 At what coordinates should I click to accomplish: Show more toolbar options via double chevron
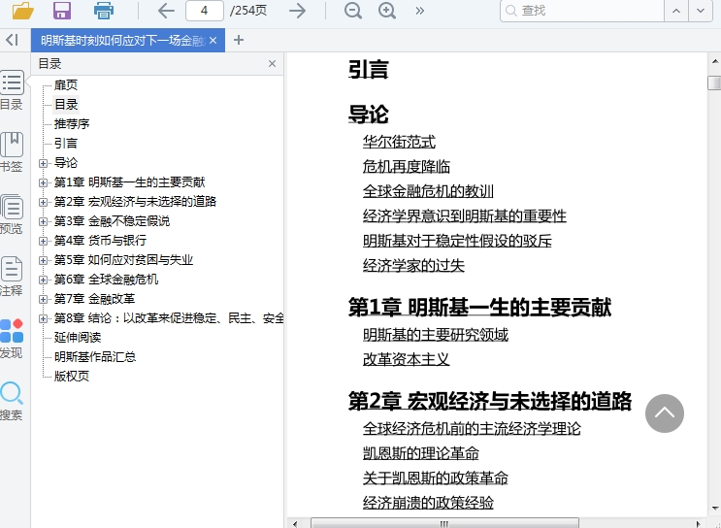[x=419, y=11]
